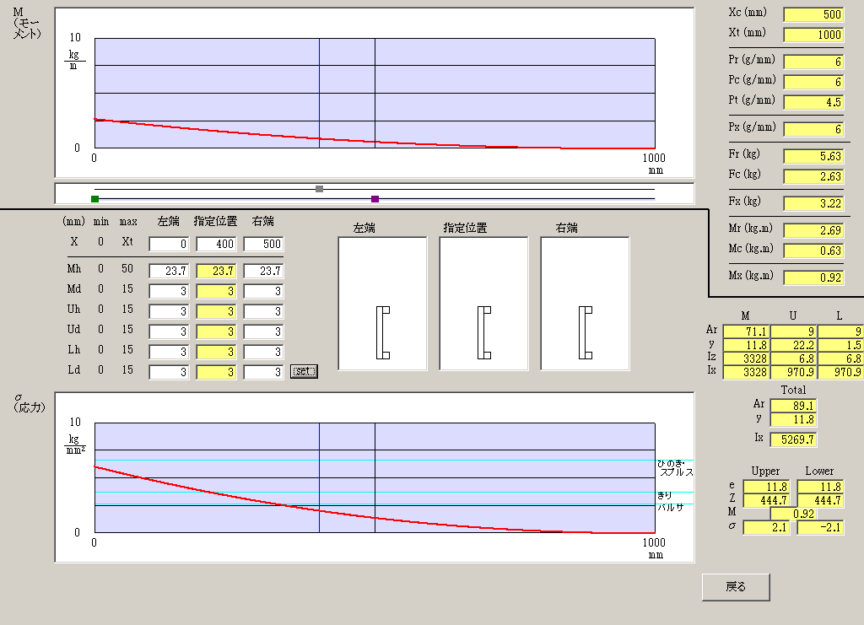The image size is (864, 625).
Task: Select the 左端 cross-section preview
Action: (382, 304)
